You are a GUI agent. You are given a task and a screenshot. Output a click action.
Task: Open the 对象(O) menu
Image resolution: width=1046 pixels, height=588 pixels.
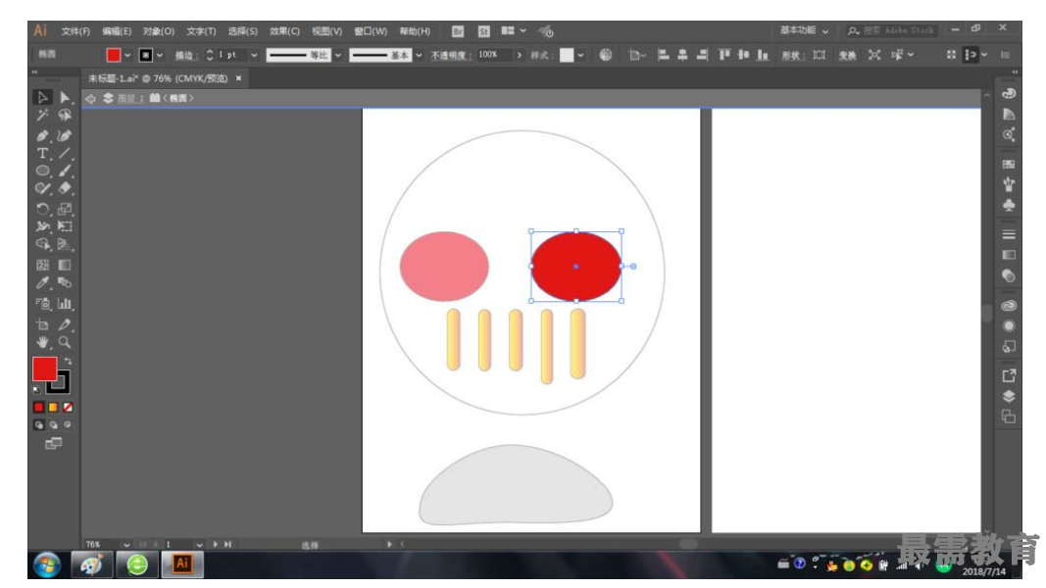tap(158, 31)
